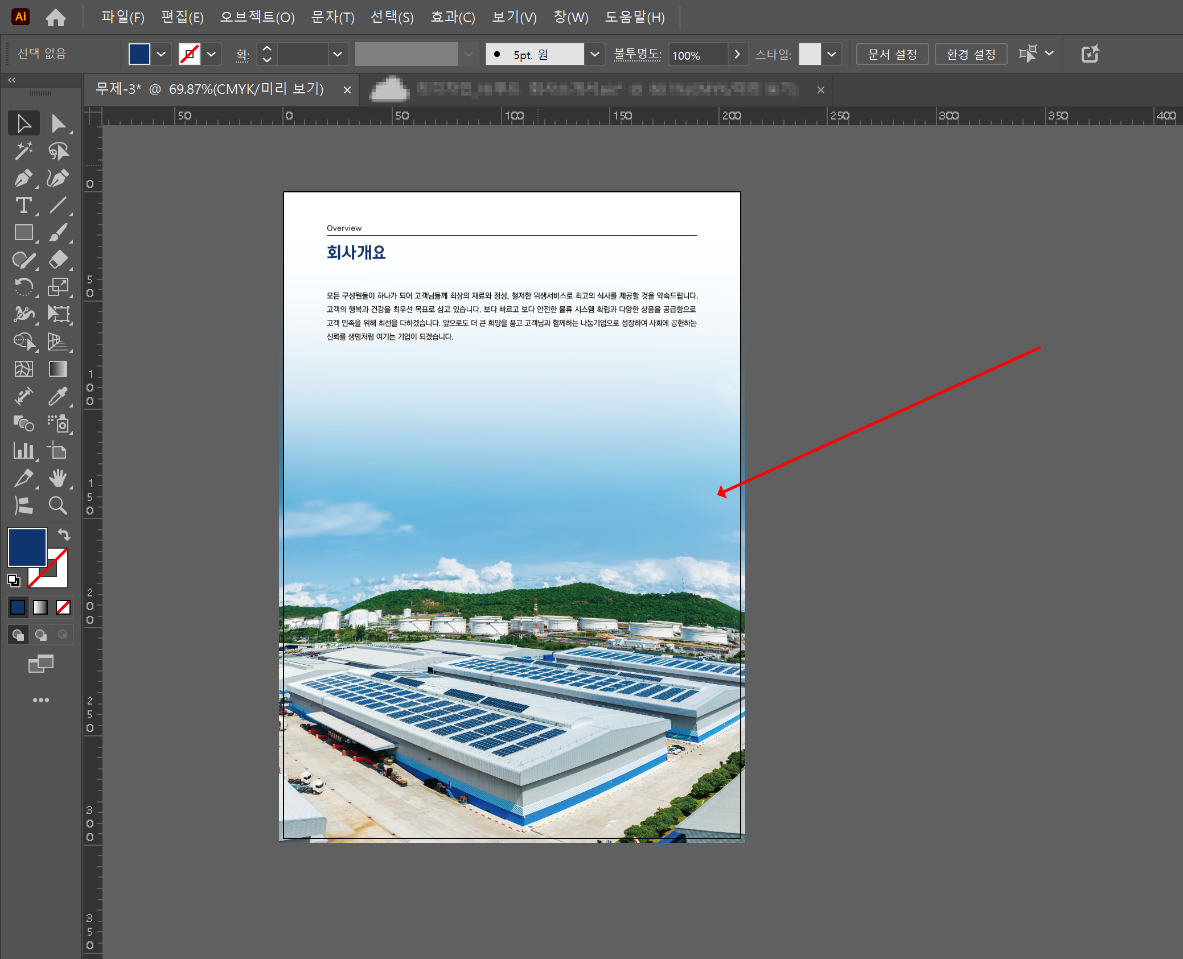Pick the Eyedropper tool
This screenshot has height=959, width=1183.
tap(57, 397)
